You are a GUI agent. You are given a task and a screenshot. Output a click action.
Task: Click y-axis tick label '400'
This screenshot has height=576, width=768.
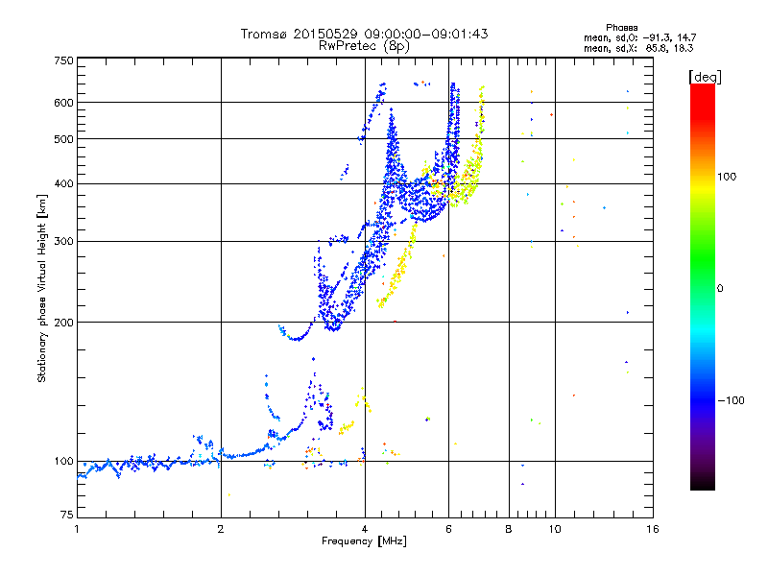[x=64, y=184]
